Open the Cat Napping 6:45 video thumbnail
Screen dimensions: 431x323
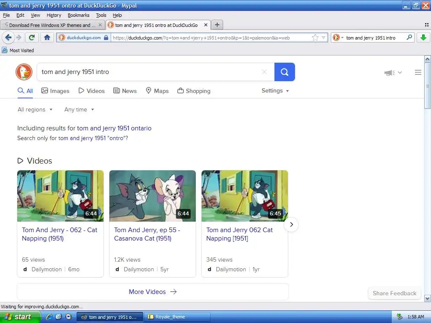245,196
